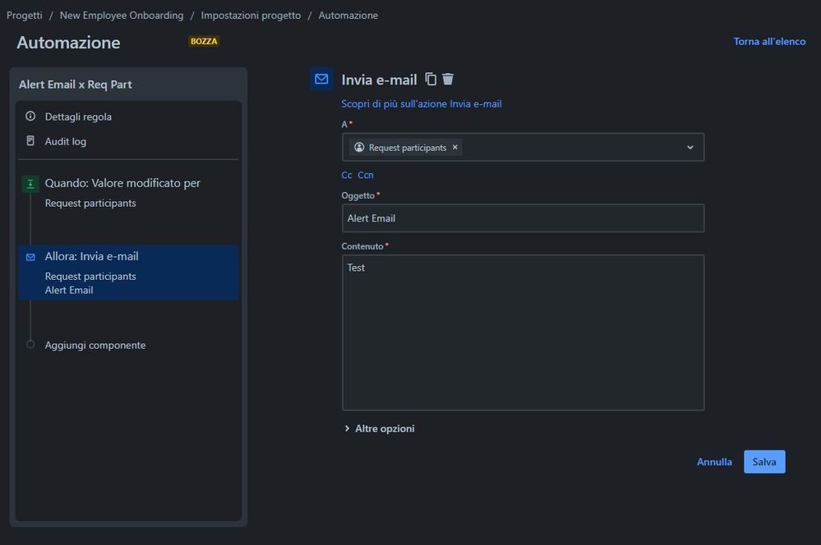The width and height of the screenshot is (821, 545).
Task: Save the rule with Salva
Action: (764, 462)
